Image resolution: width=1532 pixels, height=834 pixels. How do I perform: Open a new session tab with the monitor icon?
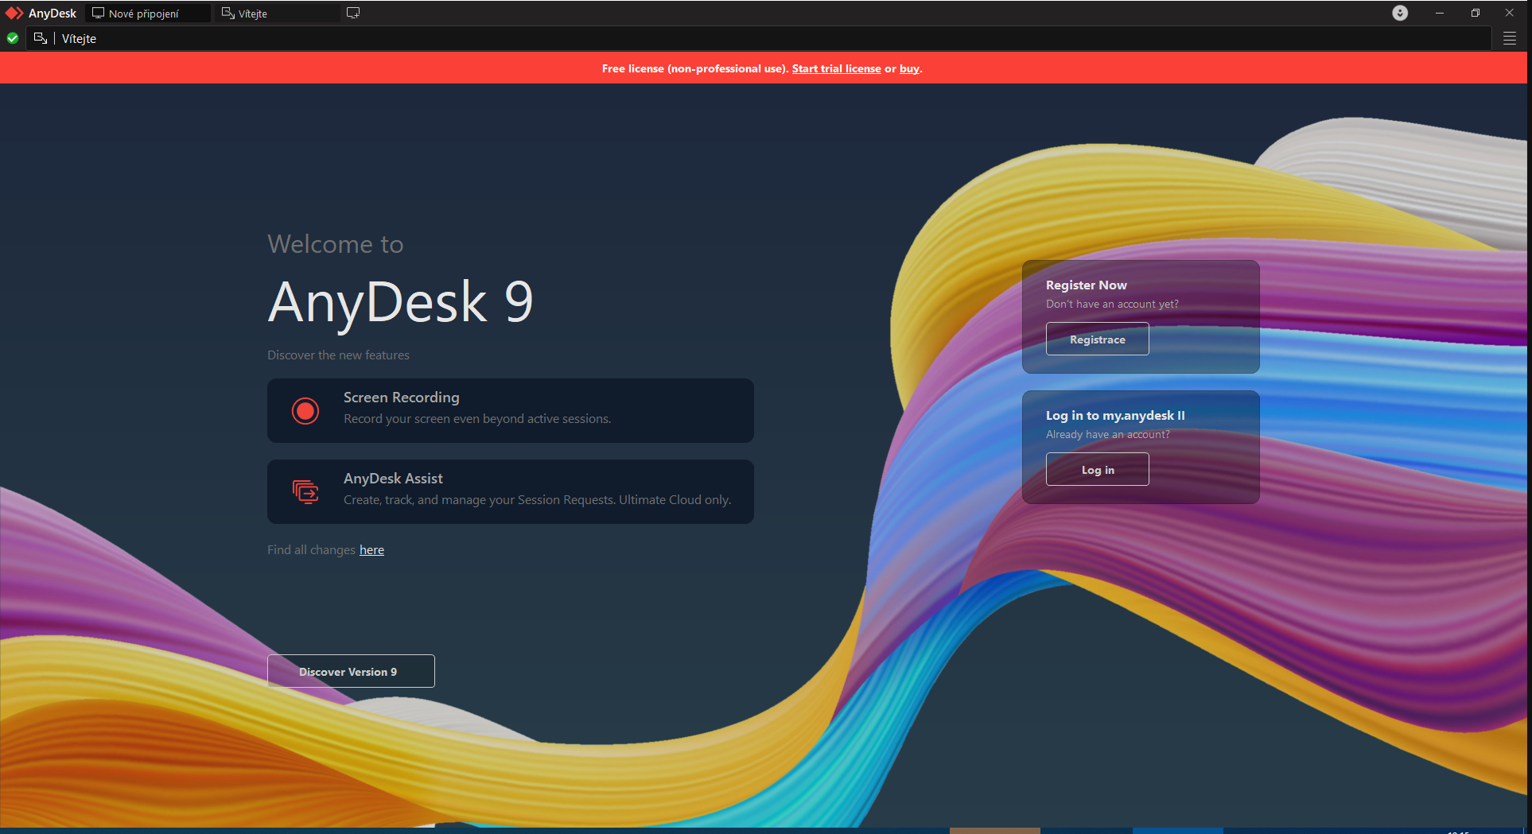(x=353, y=13)
